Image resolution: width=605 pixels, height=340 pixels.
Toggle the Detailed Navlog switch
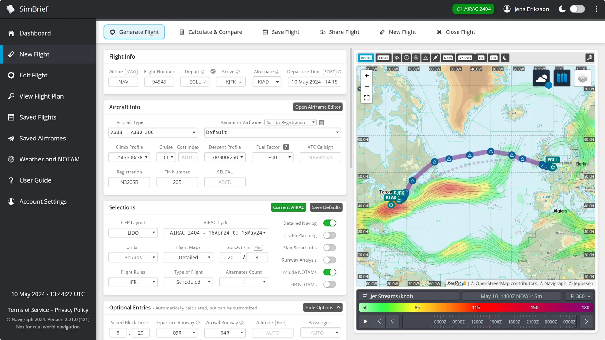[330, 223]
